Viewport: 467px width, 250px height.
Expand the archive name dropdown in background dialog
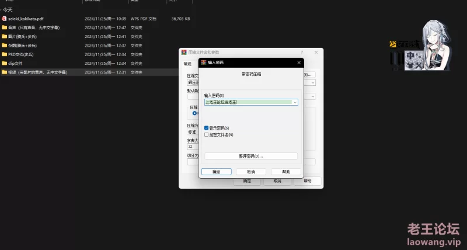(x=313, y=82)
